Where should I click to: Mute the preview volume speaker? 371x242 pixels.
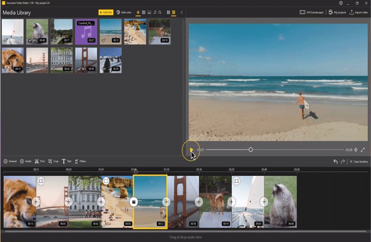click(x=356, y=150)
